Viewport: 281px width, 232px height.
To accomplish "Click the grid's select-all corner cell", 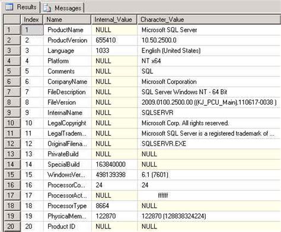I will pos(12,20).
